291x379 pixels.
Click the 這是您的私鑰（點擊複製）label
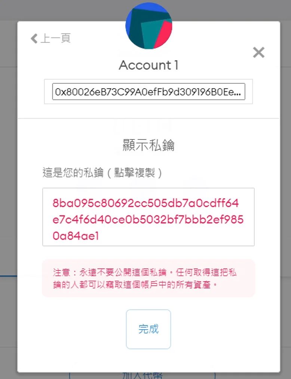[x=102, y=173]
